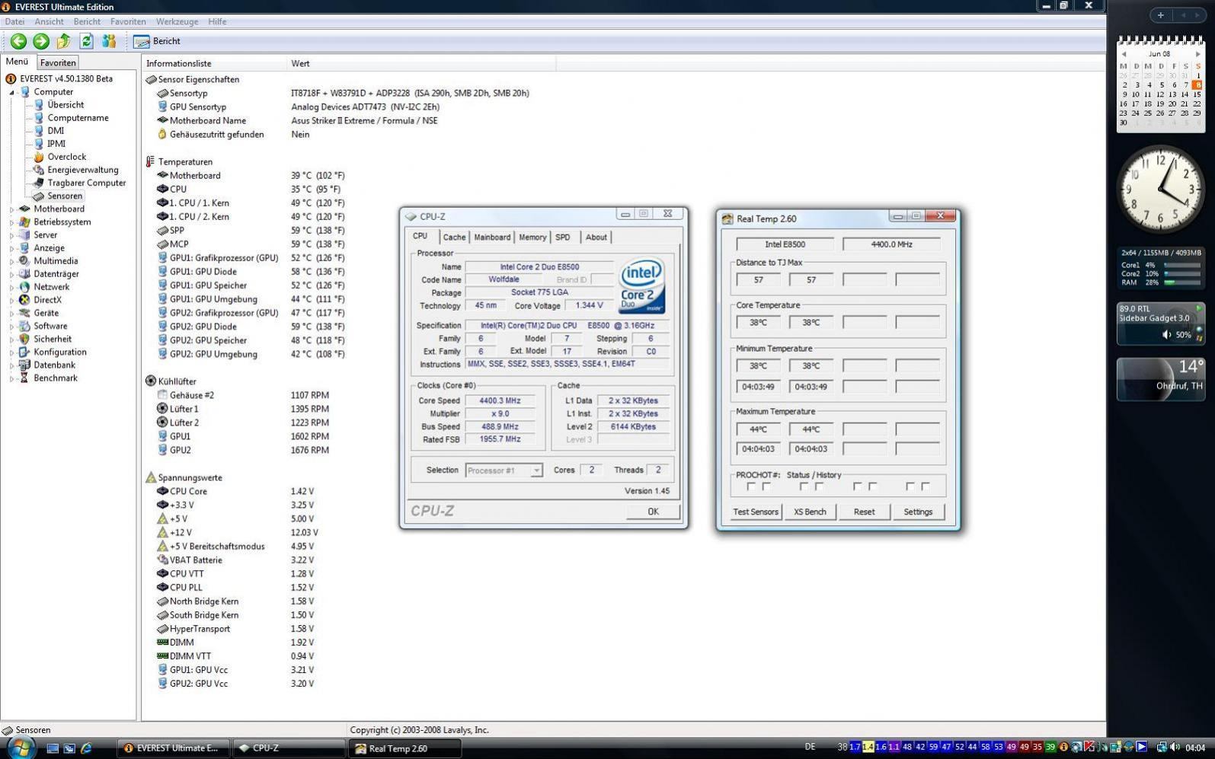The image size is (1215, 759).
Task: Switch to the Cache tab in CPU-Z
Action: [x=454, y=238]
